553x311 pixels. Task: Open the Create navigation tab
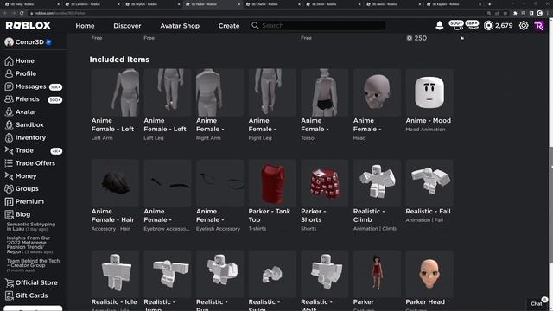pos(229,26)
